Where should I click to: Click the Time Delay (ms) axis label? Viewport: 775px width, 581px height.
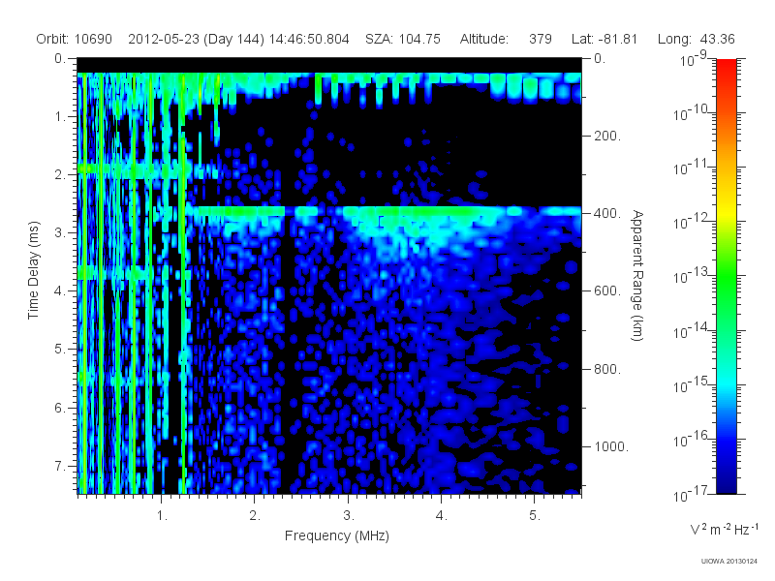33,270
